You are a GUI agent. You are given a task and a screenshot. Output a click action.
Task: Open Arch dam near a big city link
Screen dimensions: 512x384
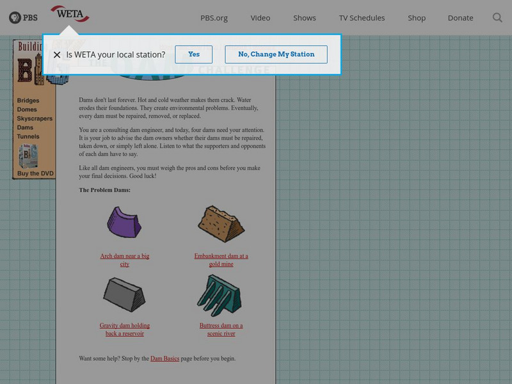point(125,260)
